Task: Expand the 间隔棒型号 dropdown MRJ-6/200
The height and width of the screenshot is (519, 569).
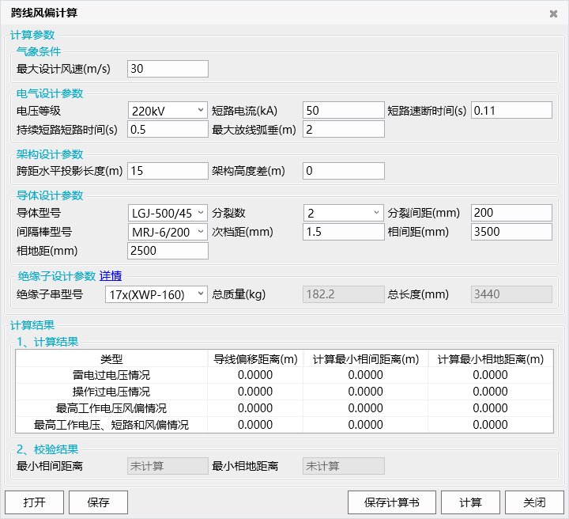Action: click(x=168, y=232)
